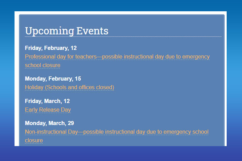Click the word "emergency" in February 12 link
This screenshot has width=242, height=161.
coord(196,57)
